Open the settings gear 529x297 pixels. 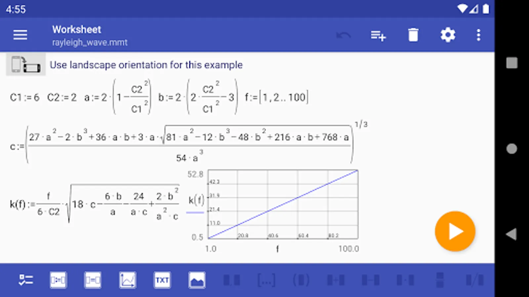pyautogui.click(x=448, y=35)
